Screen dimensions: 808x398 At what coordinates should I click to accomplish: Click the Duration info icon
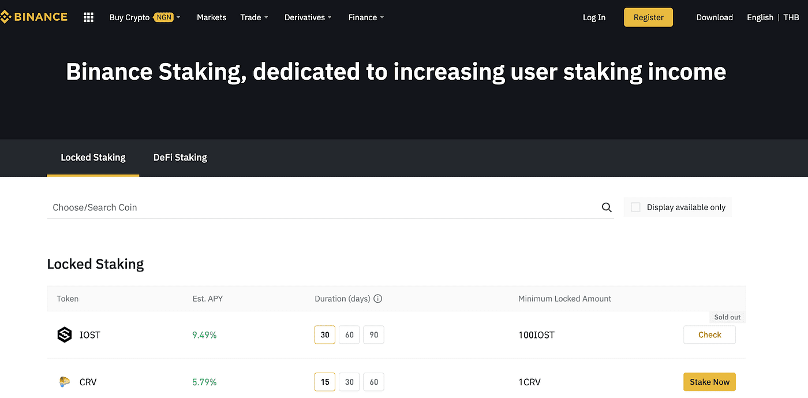[x=378, y=299]
